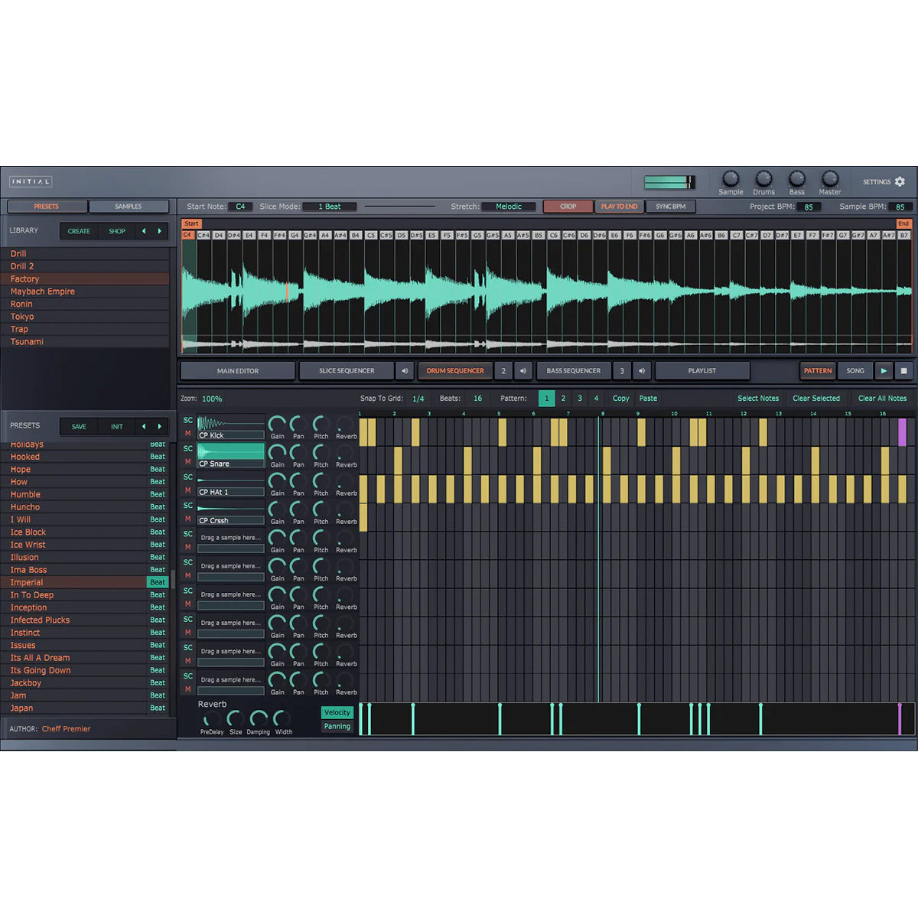Switch to the PRESETS tab
Viewport: 918px width, 918px height.
coord(46,207)
